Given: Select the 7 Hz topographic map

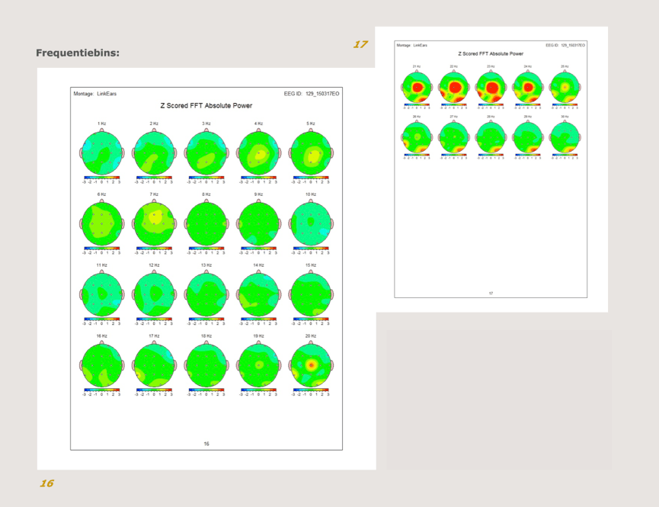Looking at the screenshot, I should click(x=154, y=223).
